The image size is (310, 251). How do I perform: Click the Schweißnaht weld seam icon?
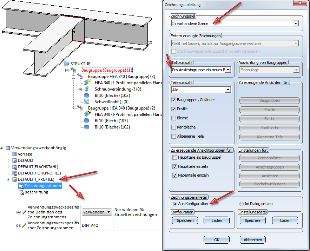[x=86, y=101]
